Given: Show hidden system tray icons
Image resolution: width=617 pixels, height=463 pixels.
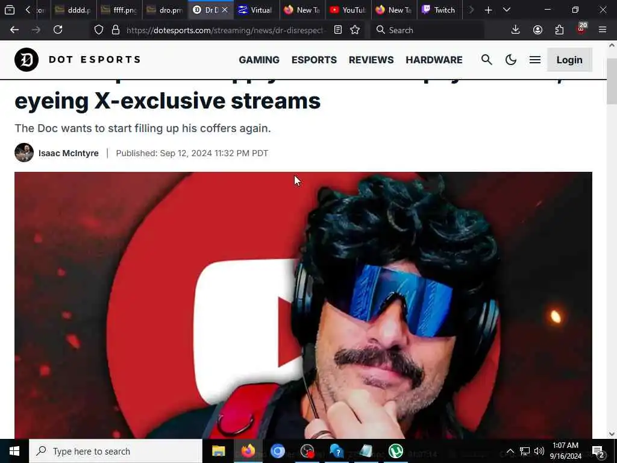Looking at the screenshot, I should click(510, 451).
